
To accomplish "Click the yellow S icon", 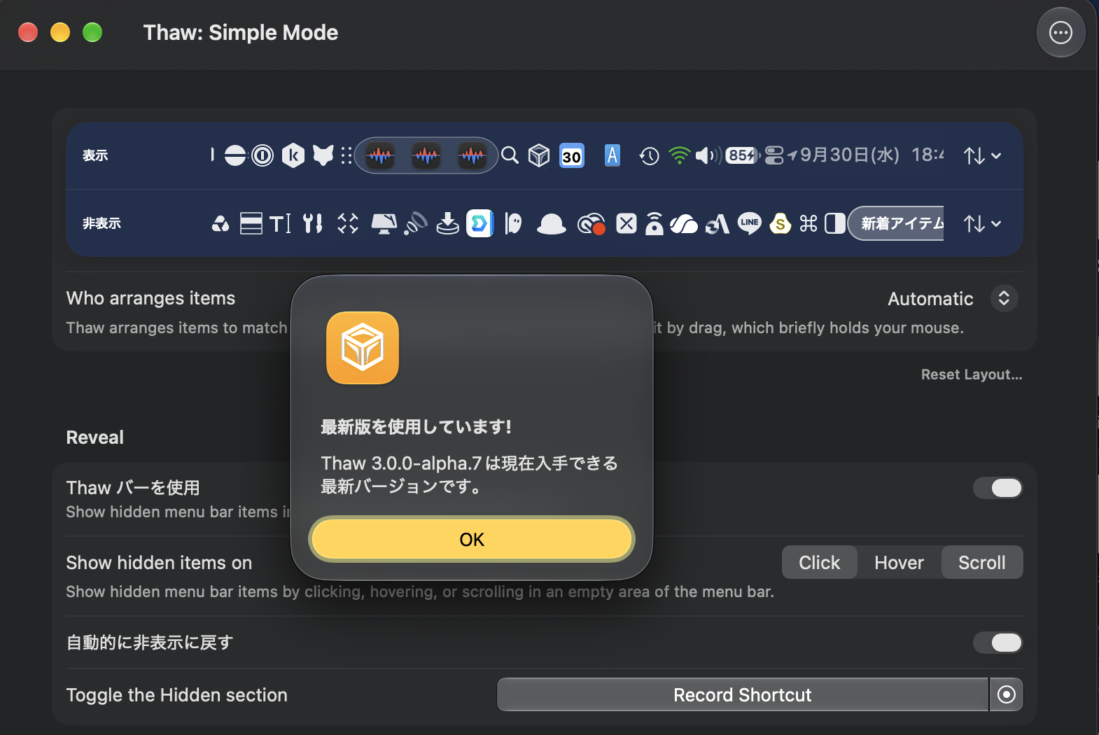I will 780,223.
